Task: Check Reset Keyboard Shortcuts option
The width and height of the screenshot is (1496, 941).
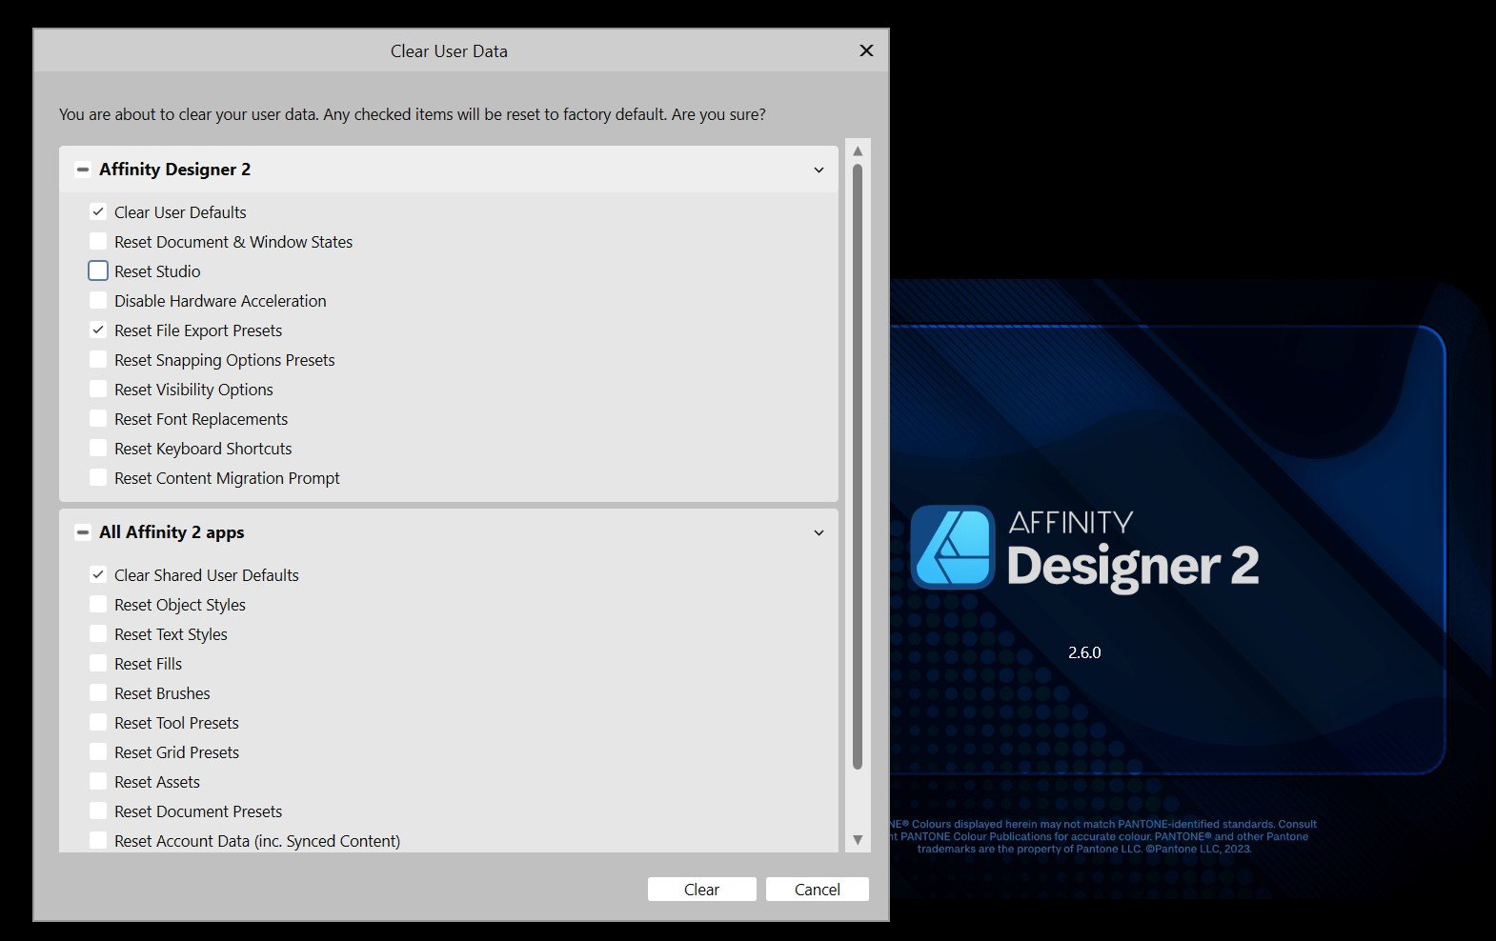Action: tap(98, 449)
